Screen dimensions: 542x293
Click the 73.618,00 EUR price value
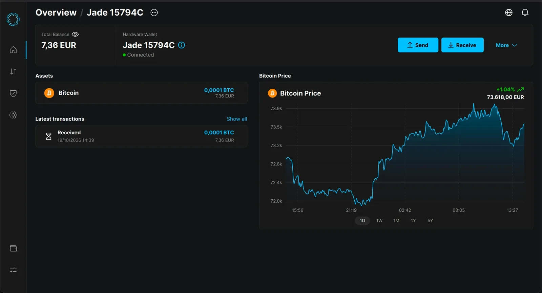point(505,97)
